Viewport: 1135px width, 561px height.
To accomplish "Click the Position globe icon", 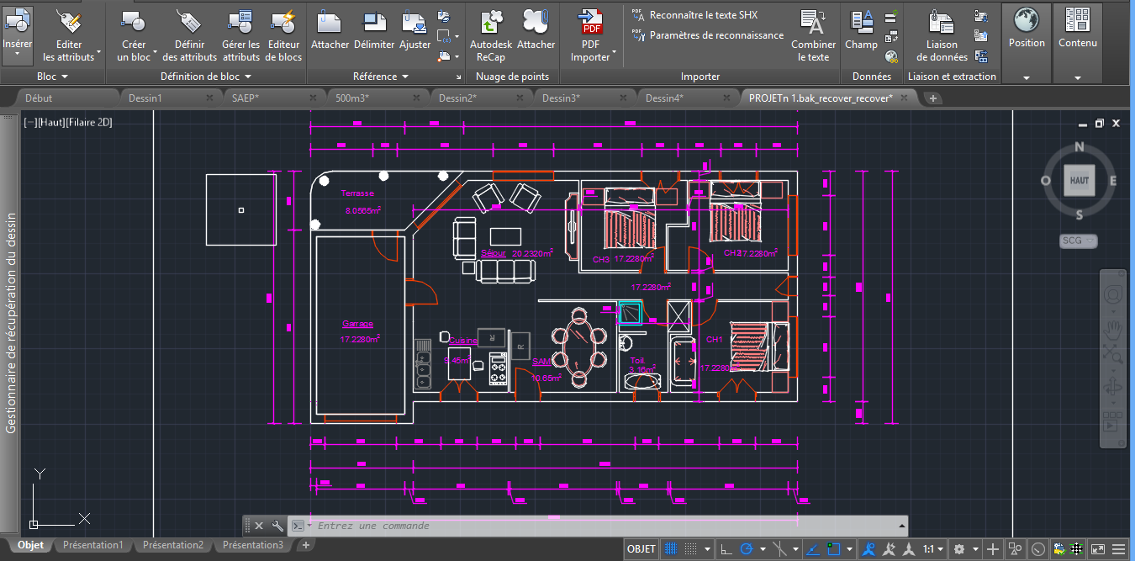I will (1027, 19).
